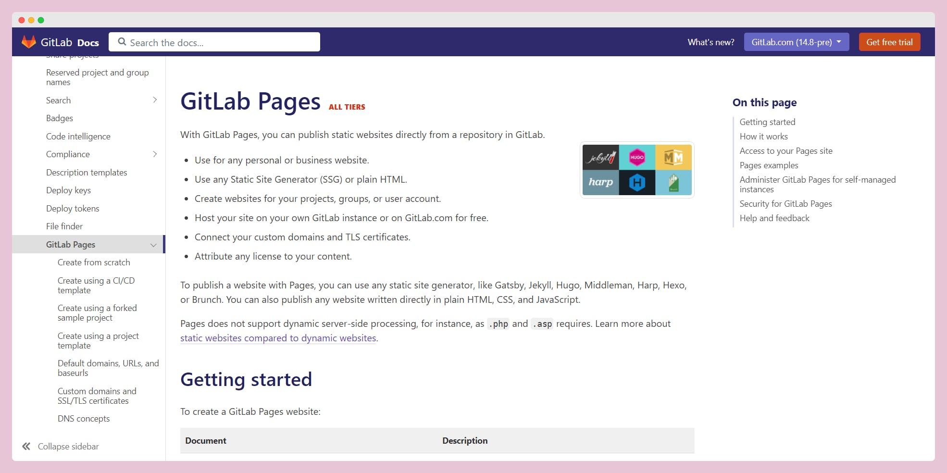Image resolution: width=947 pixels, height=473 pixels.
Task: Jump to Security for GitLab Pages
Action: click(x=785, y=204)
